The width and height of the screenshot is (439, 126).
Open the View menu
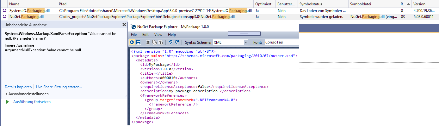coord(158,35)
